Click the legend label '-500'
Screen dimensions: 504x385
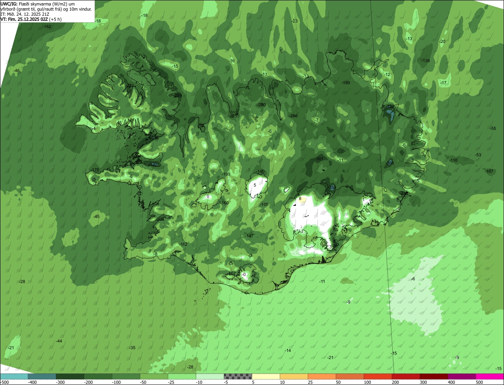pos(5,382)
